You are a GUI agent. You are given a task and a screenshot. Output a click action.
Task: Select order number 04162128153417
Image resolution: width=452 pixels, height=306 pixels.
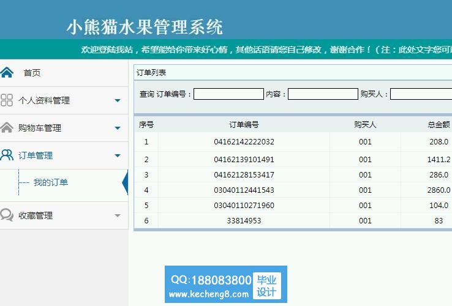tap(244, 174)
